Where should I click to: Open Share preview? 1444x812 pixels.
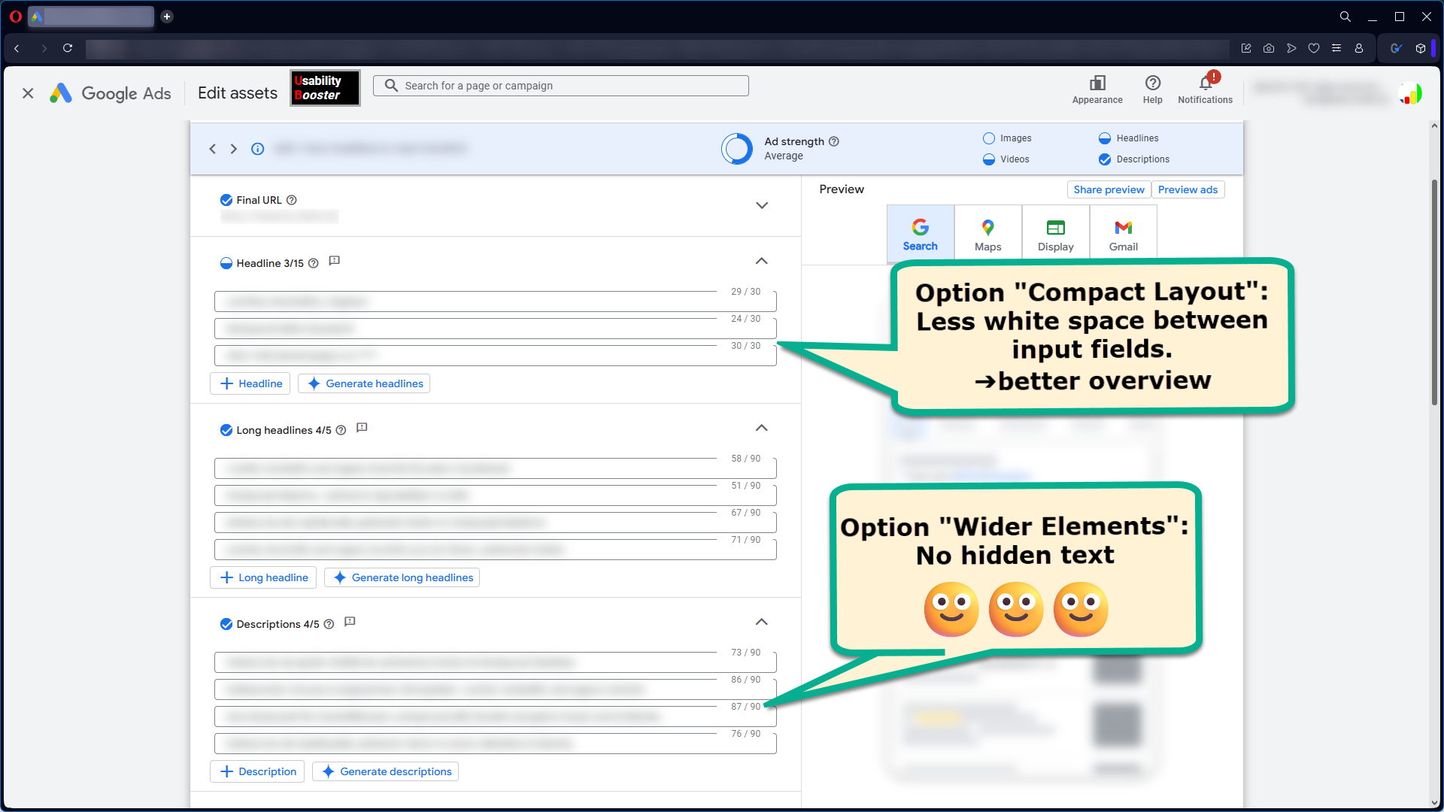click(x=1109, y=189)
